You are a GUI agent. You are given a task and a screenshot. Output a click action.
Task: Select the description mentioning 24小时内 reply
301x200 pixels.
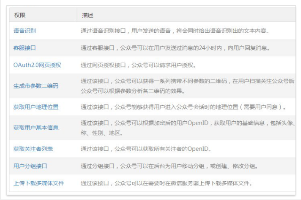click(x=175, y=48)
